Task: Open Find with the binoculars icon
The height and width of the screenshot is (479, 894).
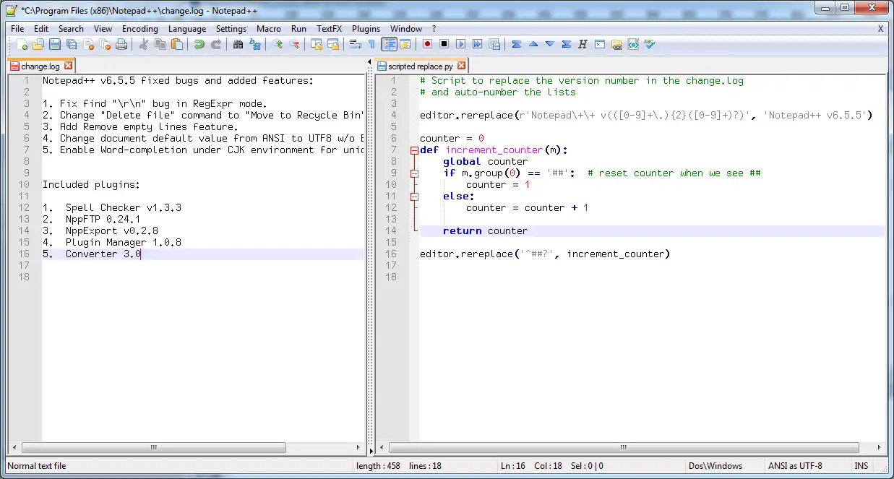Action: pos(238,45)
